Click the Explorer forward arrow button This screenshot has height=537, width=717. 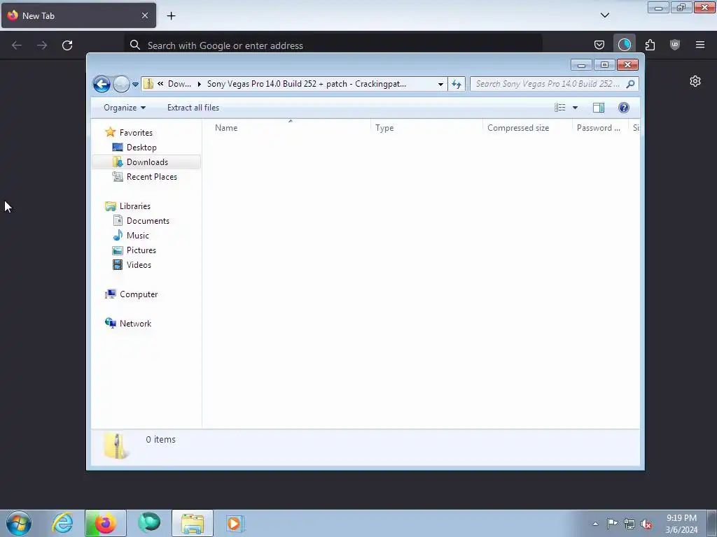click(121, 84)
